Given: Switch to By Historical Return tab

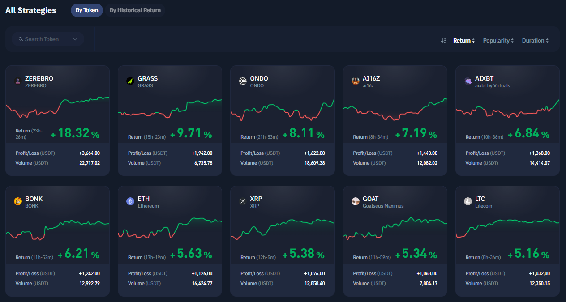Looking at the screenshot, I should [x=135, y=10].
